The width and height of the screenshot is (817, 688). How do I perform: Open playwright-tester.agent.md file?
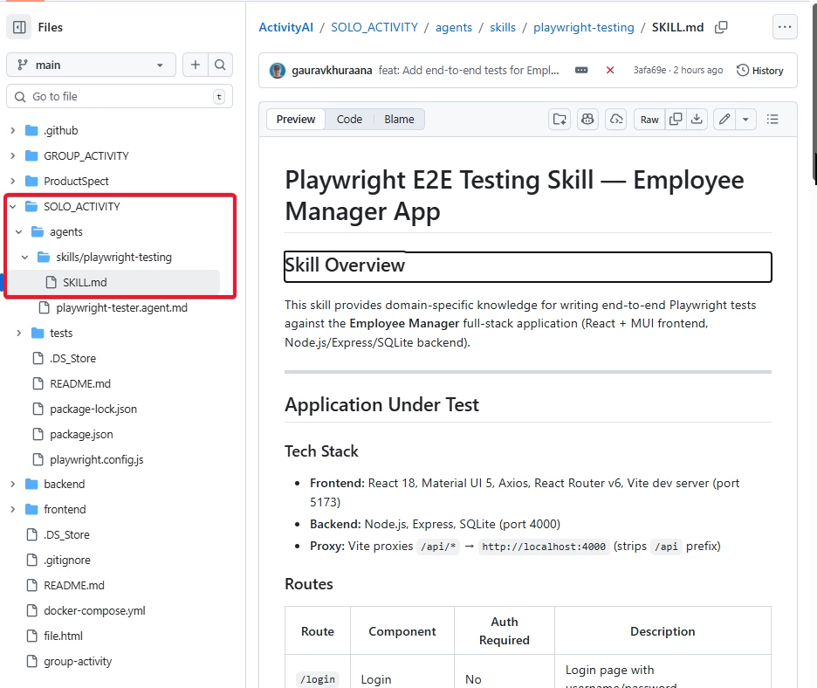[122, 308]
